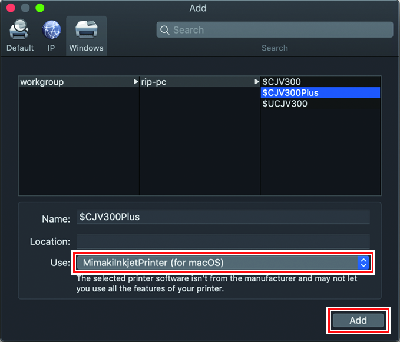The width and height of the screenshot is (400, 342).
Task: Click the green zoom window button
Action: 40,8
